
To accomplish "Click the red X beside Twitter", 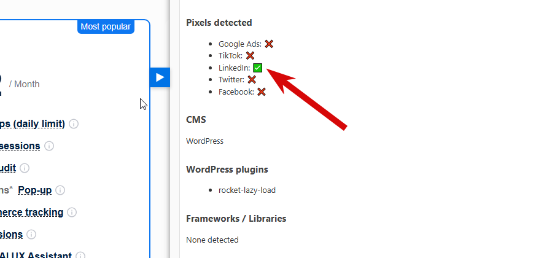I will pyautogui.click(x=252, y=79).
